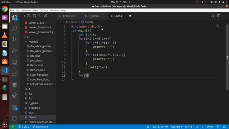
Task: Open the Manage gear settings menu
Action: (x=14, y=118)
